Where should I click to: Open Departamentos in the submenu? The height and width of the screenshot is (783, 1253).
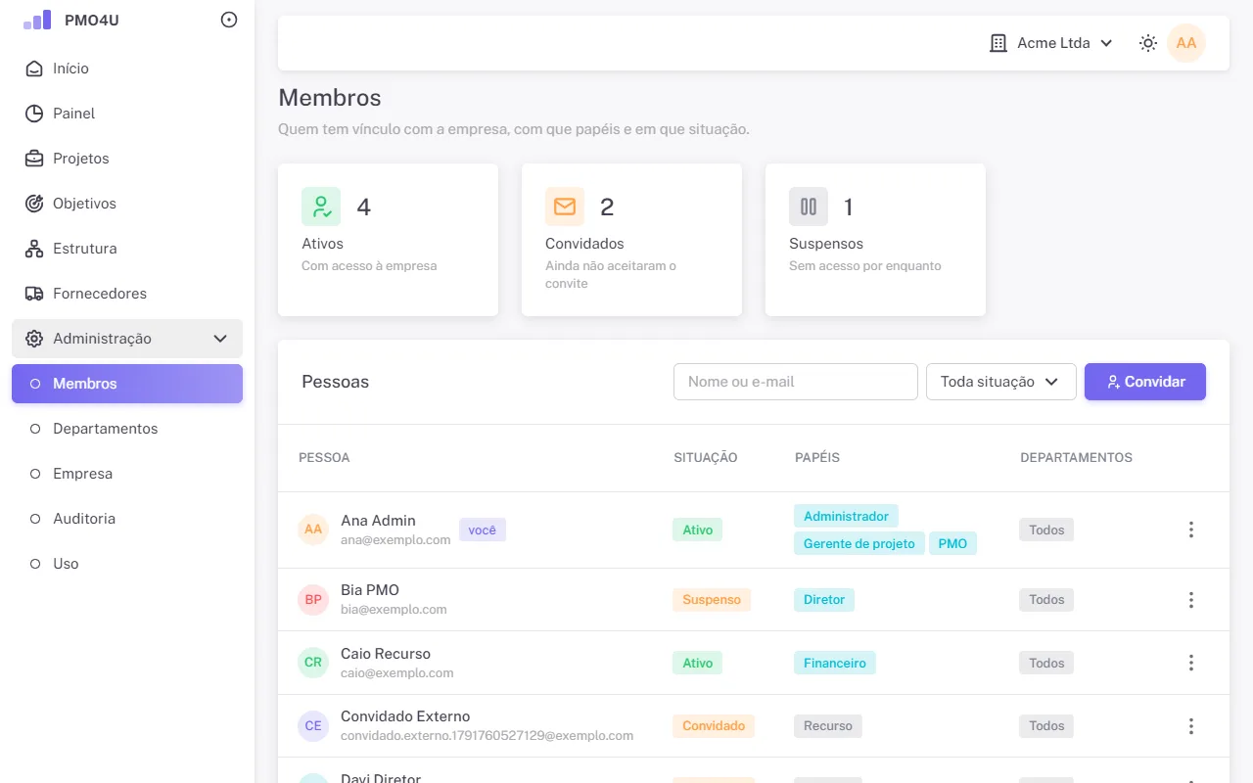(127, 429)
